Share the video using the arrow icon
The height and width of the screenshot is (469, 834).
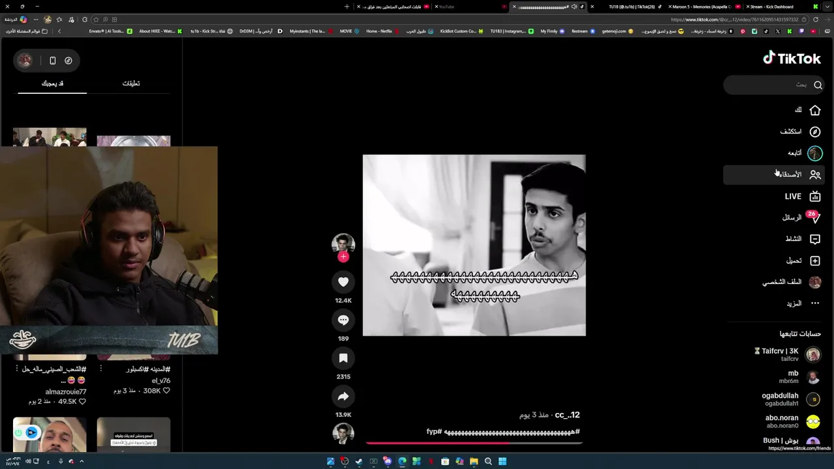343,396
